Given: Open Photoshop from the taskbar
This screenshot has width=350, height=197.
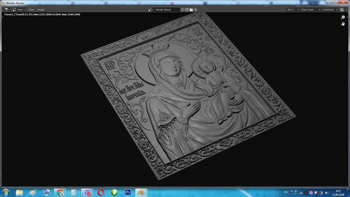Looking at the screenshot, I should [x=128, y=192].
